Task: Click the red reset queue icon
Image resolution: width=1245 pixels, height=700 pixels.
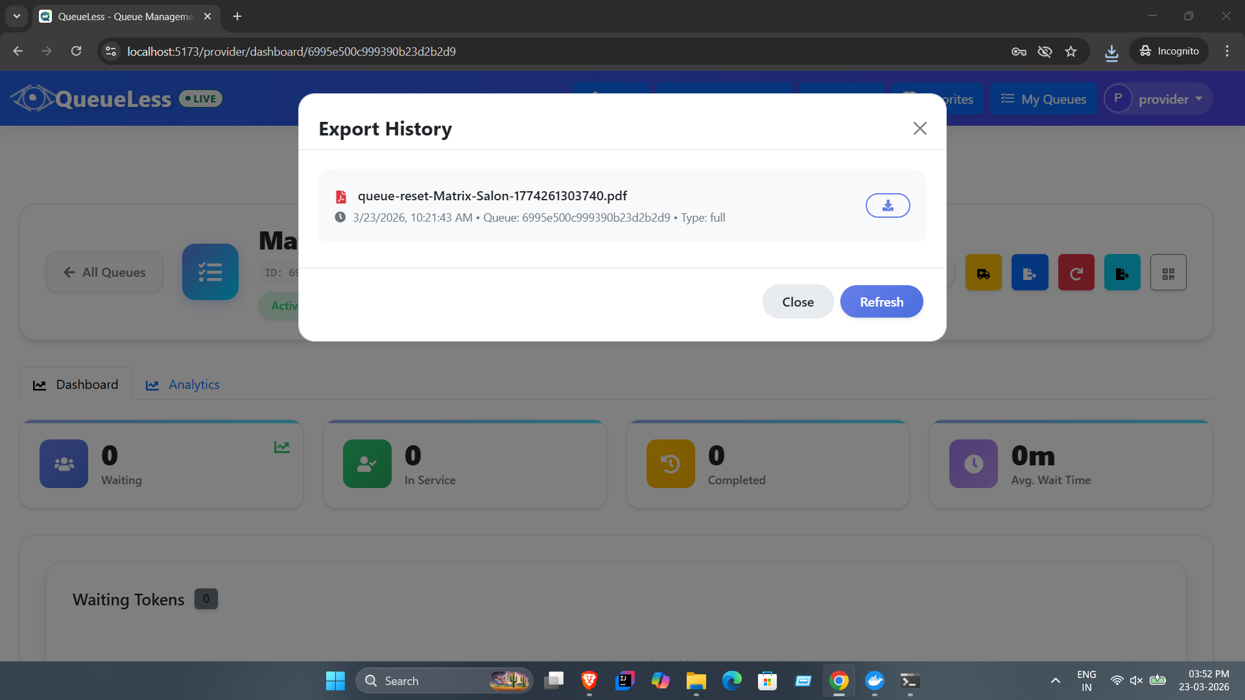Action: pos(1076,273)
